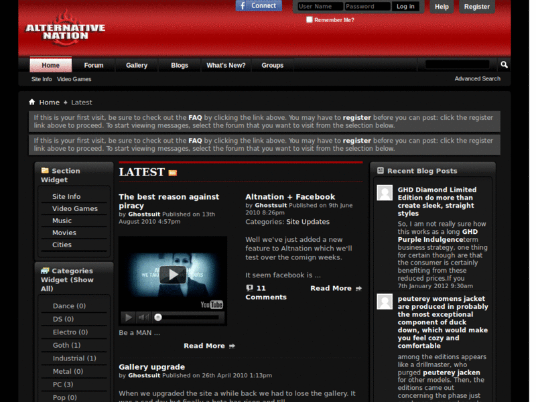
Task: Open Site Info in Section Widget
Action: tap(66, 196)
